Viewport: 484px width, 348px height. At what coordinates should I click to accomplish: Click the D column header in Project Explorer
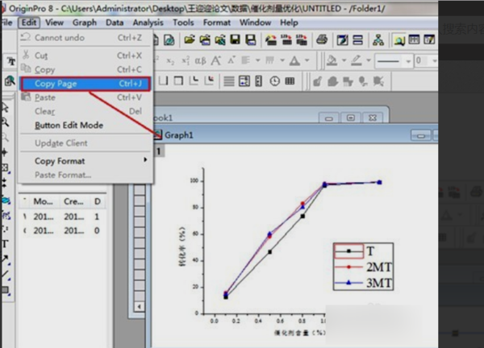click(98, 201)
